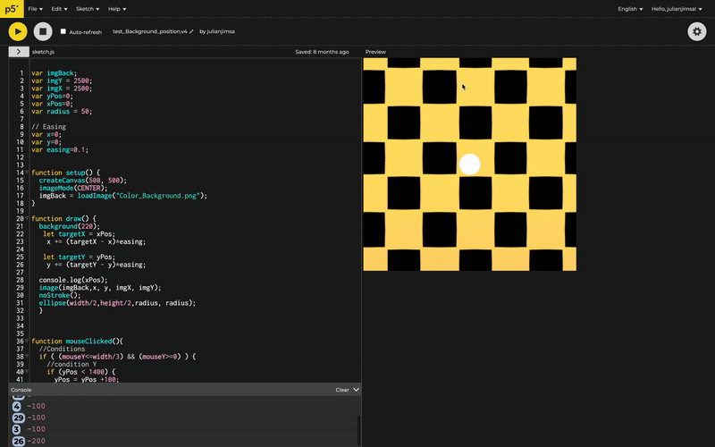Clear the console output

coord(342,390)
